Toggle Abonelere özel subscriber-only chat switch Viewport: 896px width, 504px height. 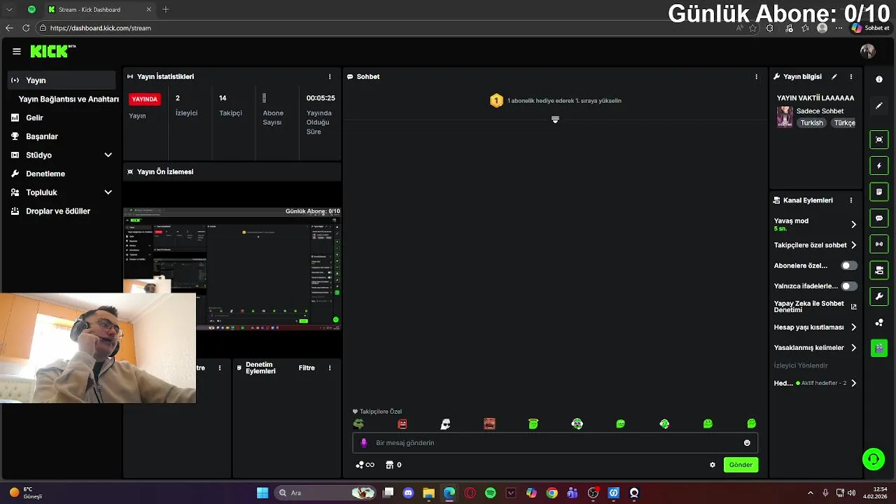coord(849,266)
